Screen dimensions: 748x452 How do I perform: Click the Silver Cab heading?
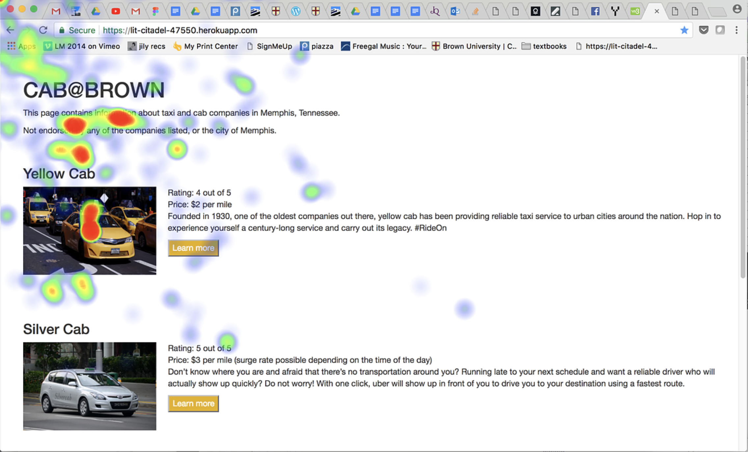[x=56, y=329]
